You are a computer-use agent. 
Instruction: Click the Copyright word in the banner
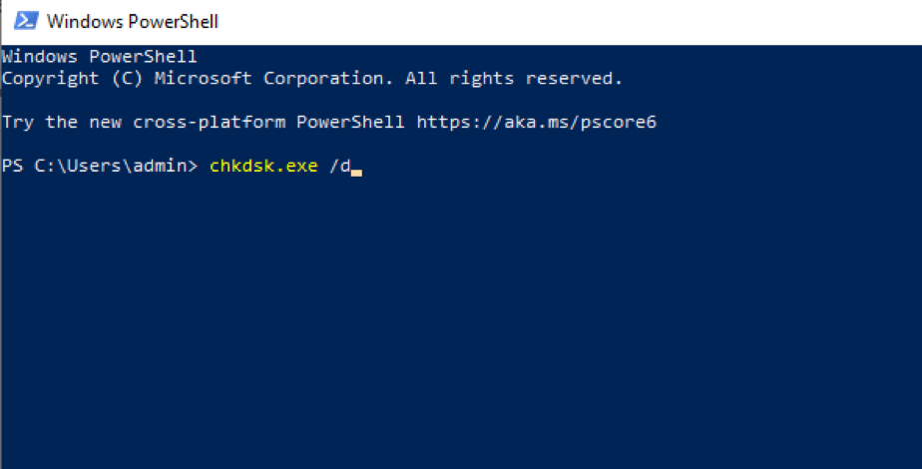(51, 79)
